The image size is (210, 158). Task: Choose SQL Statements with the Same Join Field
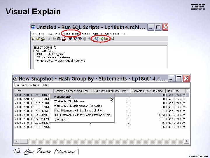82,110
